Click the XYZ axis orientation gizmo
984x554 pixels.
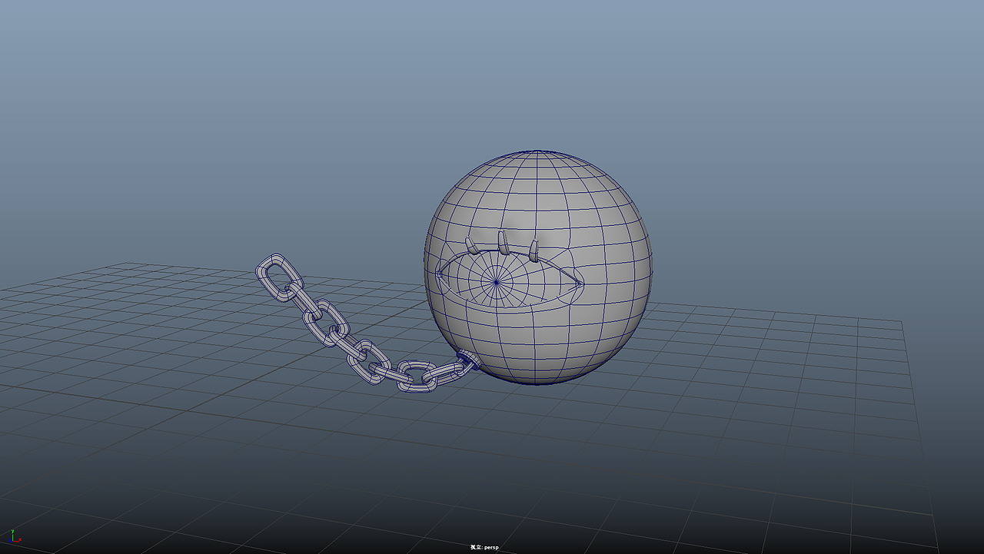click(15, 537)
